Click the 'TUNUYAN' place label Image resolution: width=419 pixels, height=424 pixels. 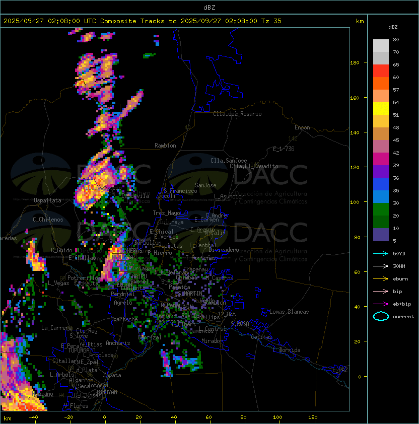coord(107,392)
